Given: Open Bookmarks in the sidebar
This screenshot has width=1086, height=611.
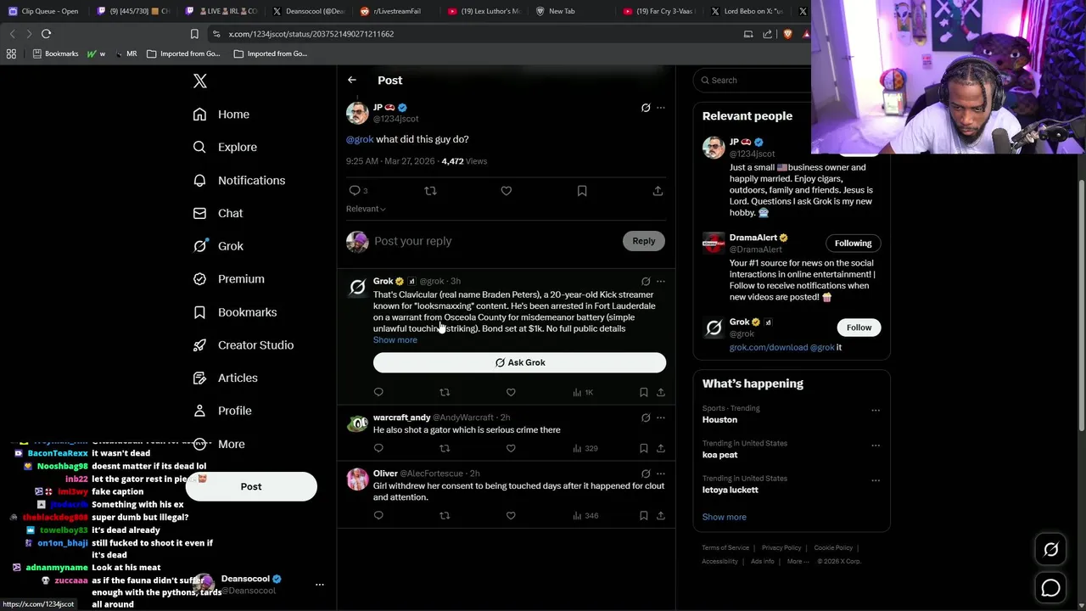Looking at the screenshot, I should click(235, 312).
